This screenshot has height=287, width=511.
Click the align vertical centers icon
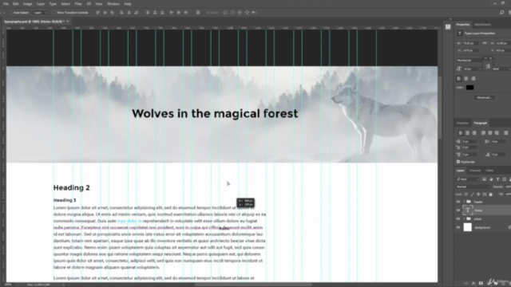[105, 13]
